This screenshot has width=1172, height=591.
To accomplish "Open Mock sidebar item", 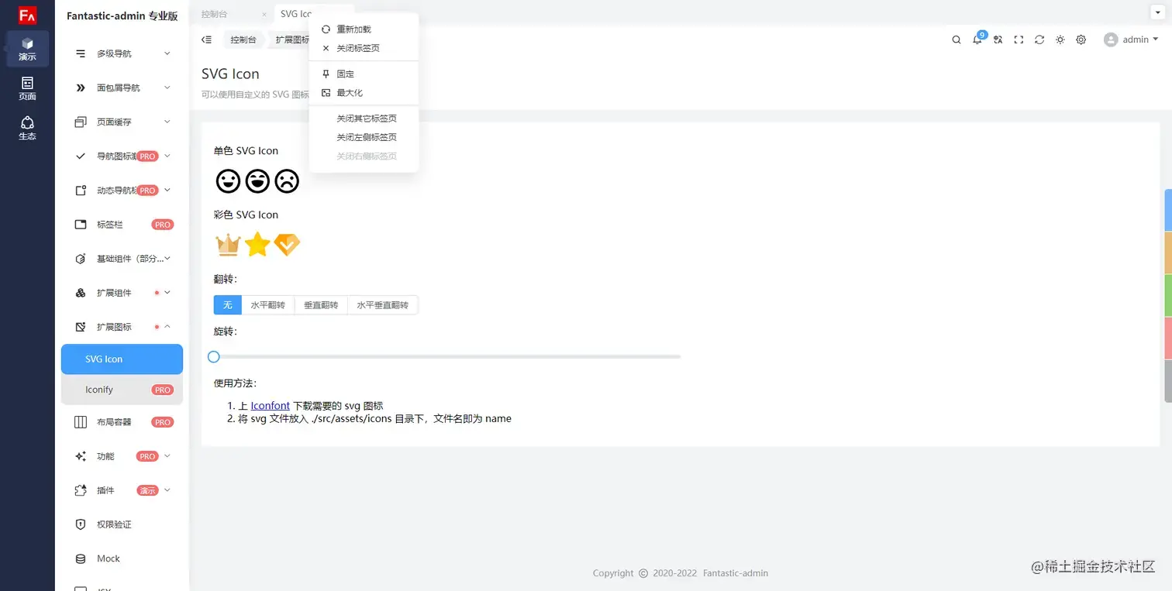I will (x=124, y=558).
